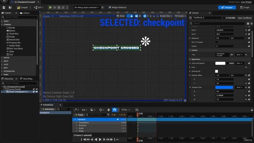
Task: Open the Library tab
Action: (25, 13)
